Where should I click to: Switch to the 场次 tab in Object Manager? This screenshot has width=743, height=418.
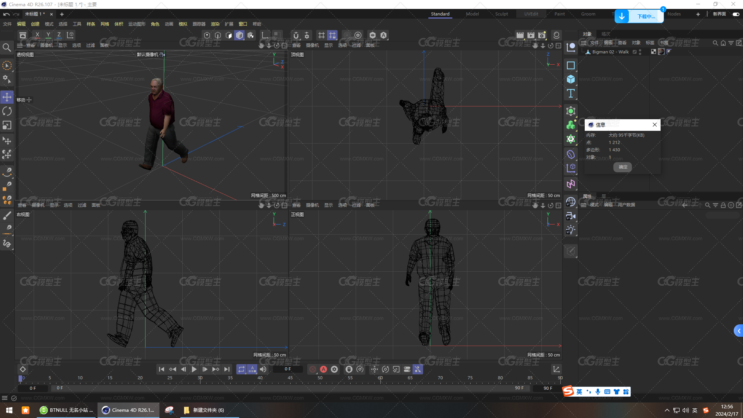pyautogui.click(x=606, y=34)
